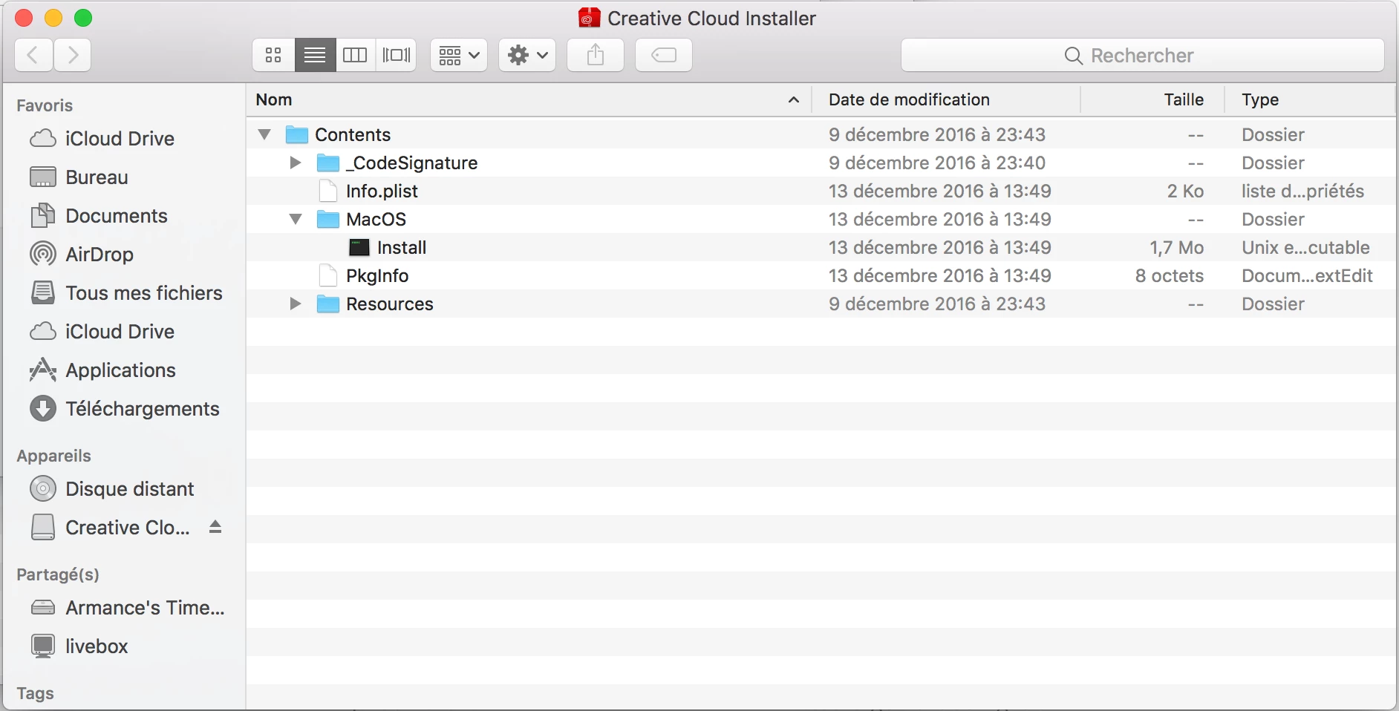Click the PkgInfo file name

pos(377,275)
